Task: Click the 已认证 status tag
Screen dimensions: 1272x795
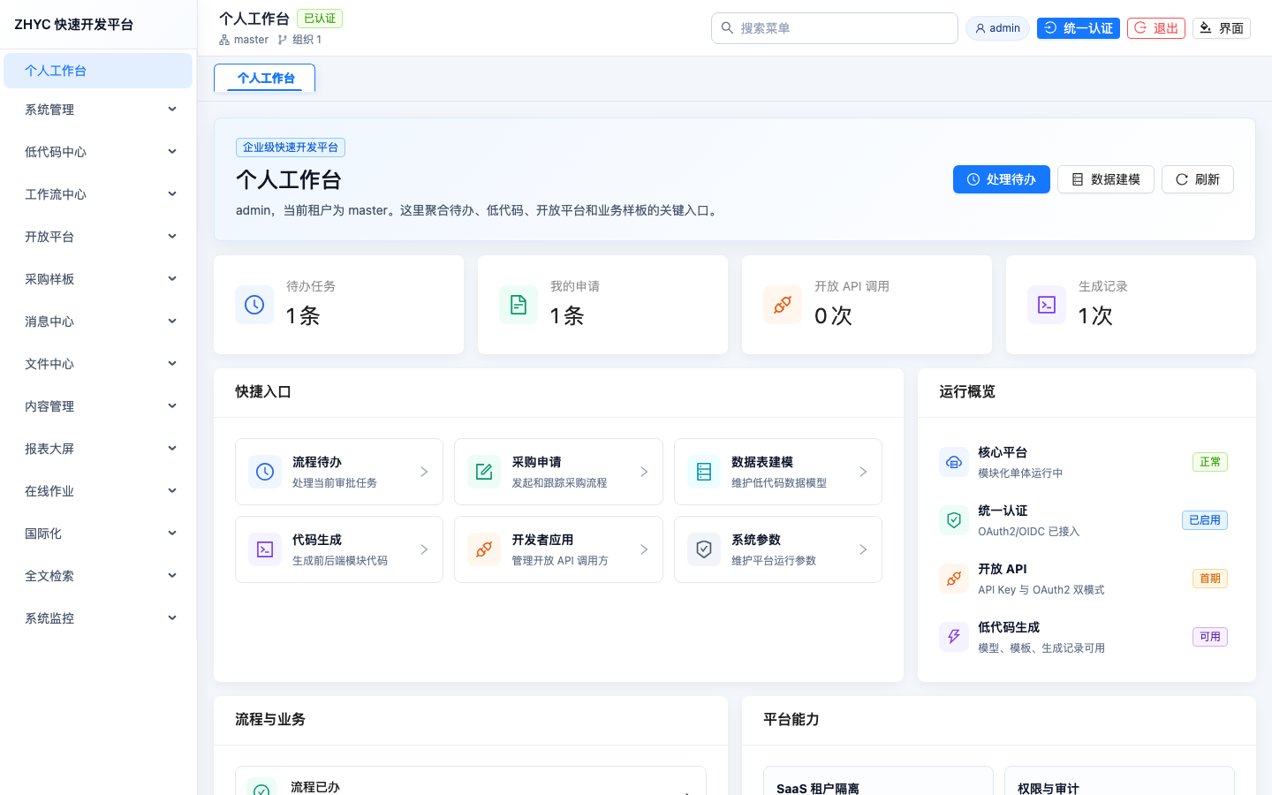Action: click(x=320, y=19)
